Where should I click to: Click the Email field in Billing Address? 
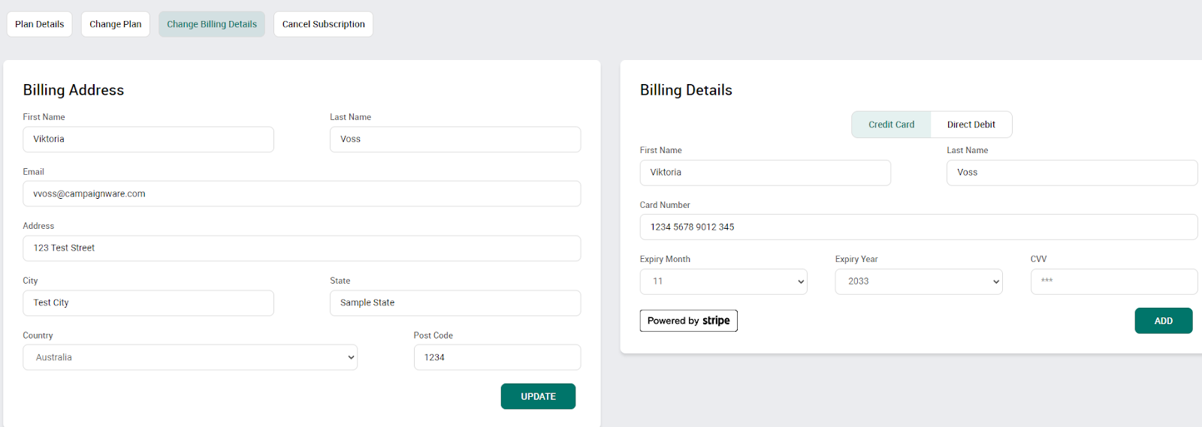[302, 194]
